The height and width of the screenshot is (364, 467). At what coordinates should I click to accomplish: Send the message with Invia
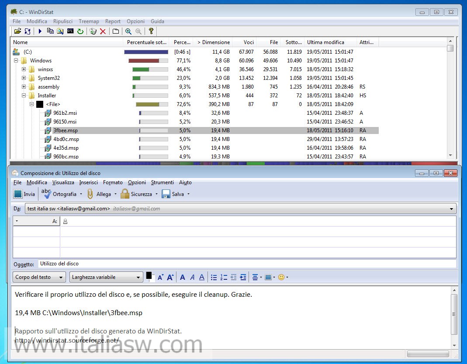point(24,194)
